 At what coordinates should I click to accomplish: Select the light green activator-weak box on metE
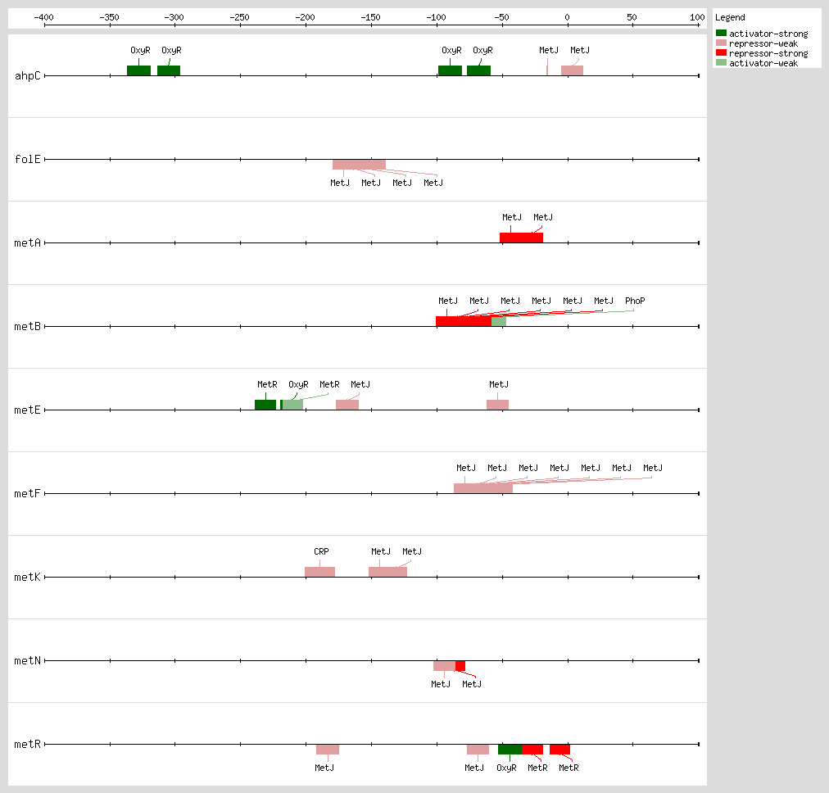tap(293, 405)
